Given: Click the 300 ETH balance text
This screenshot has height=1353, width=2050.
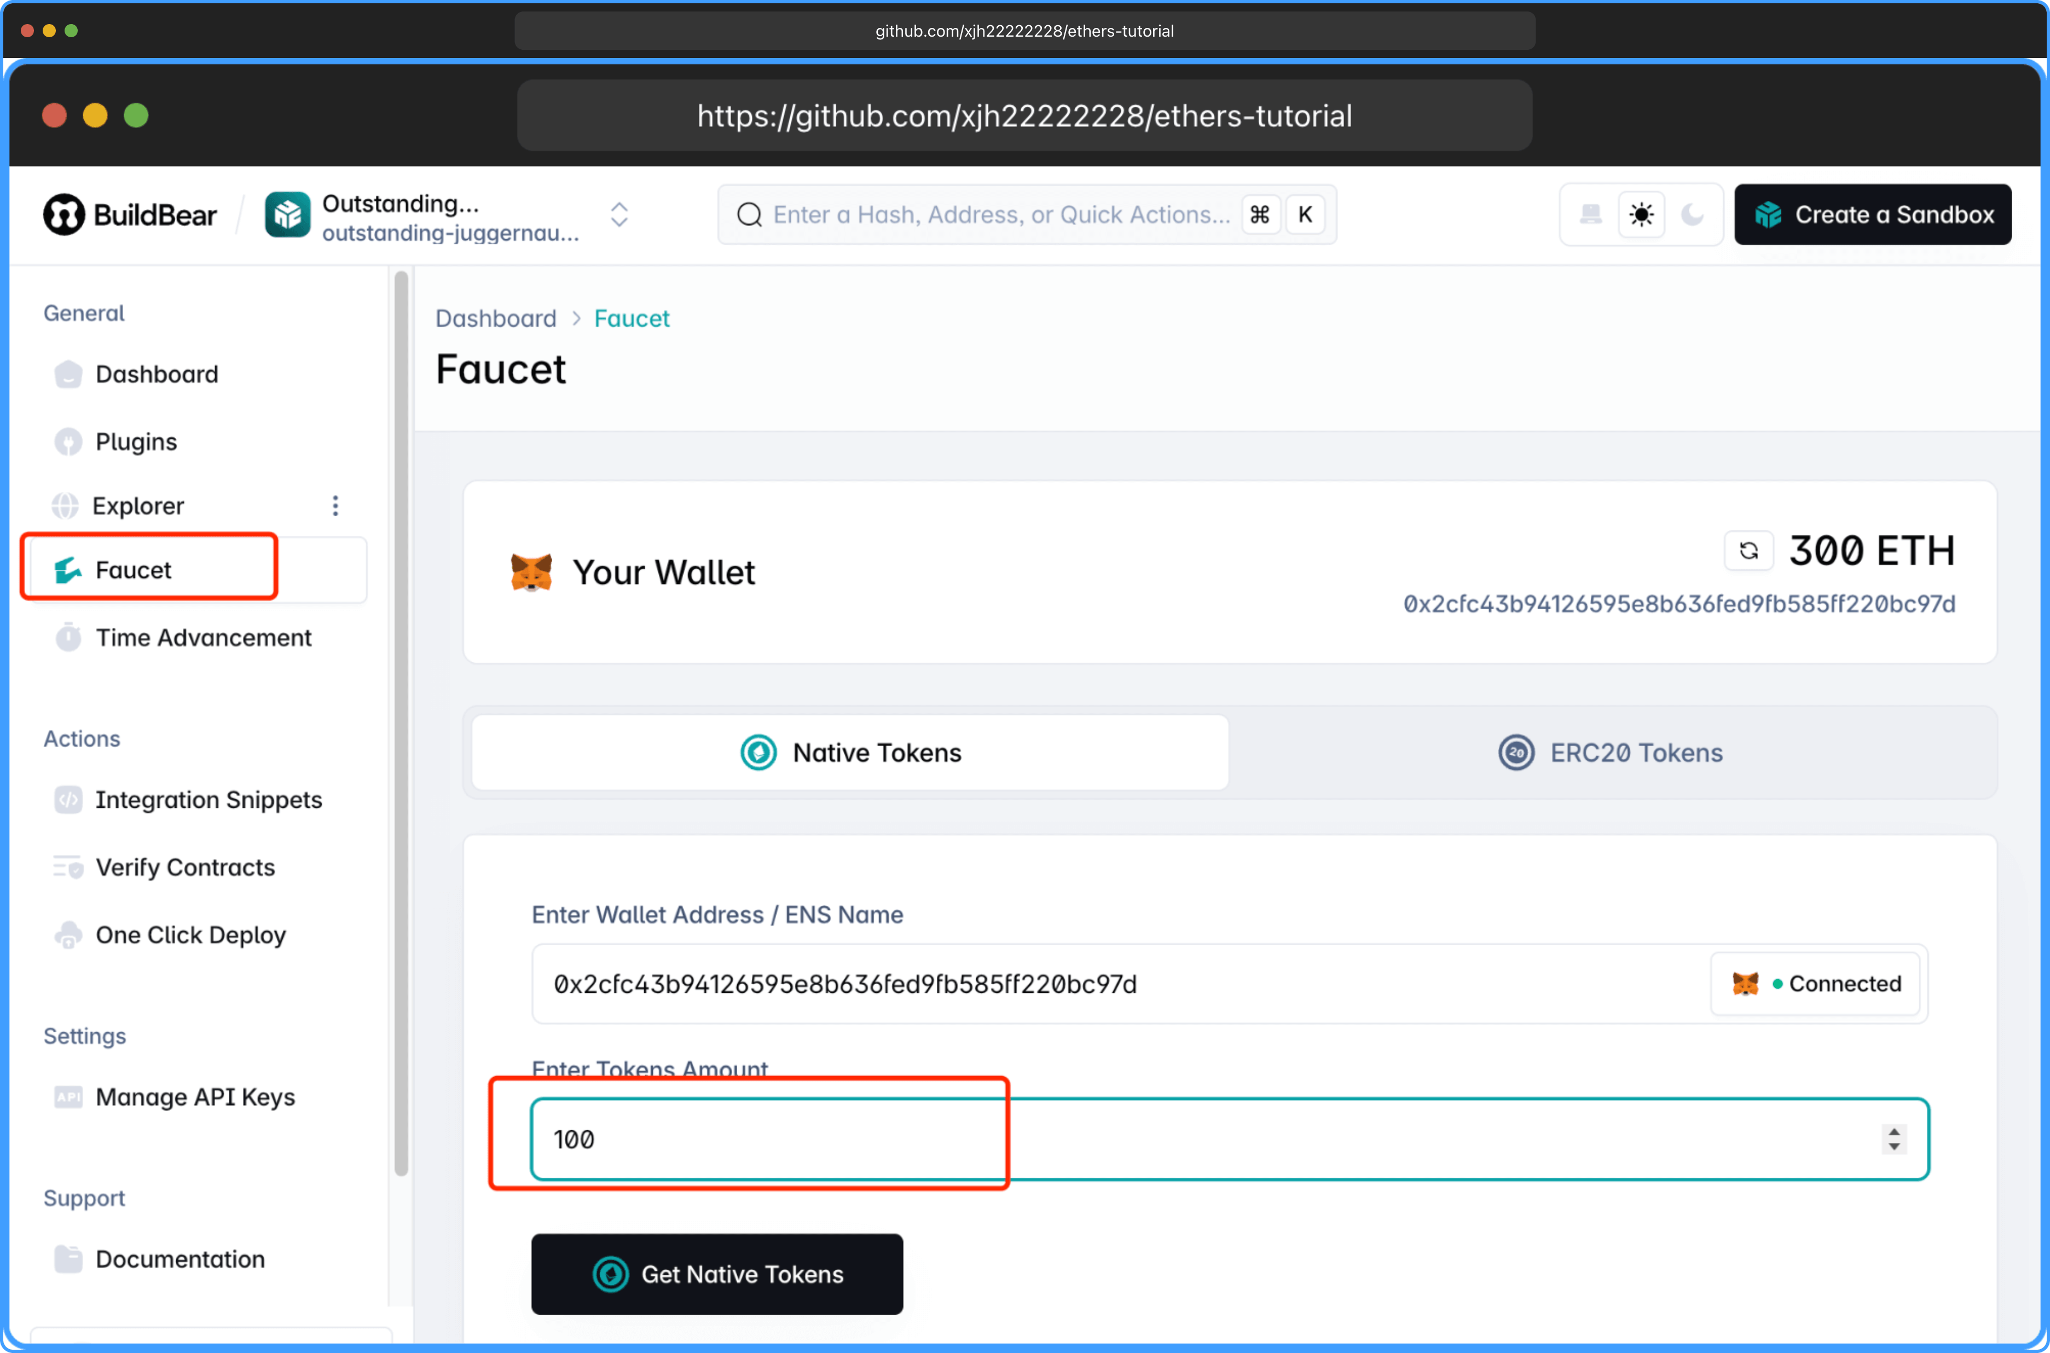Looking at the screenshot, I should click(1872, 551).
